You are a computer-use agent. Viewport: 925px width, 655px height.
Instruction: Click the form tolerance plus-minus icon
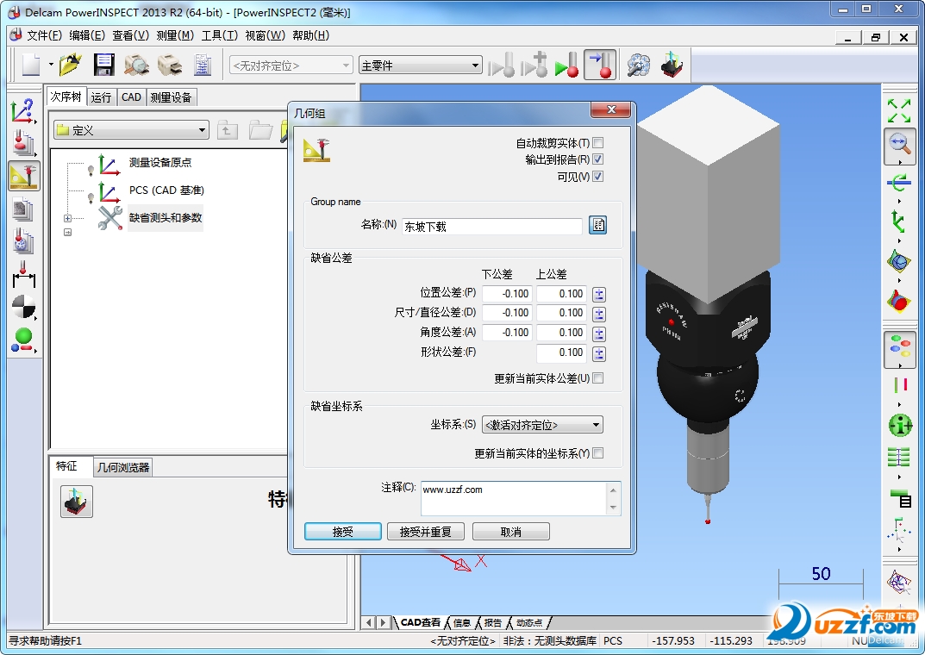[599, 353]
